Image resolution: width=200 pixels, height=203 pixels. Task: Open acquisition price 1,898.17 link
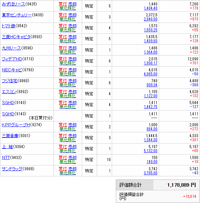coord(151,63)
